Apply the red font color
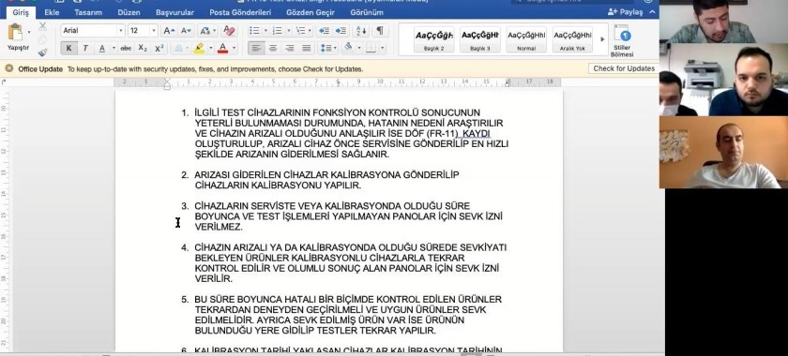The image size is (788, 356). coord(222,48)
